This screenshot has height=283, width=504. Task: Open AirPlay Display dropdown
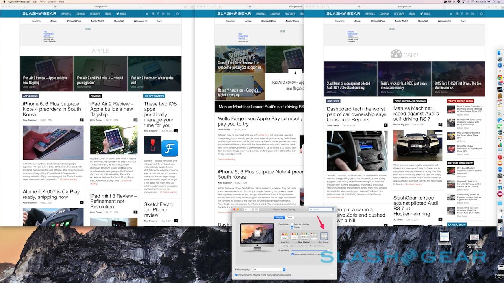click(268, 270)
